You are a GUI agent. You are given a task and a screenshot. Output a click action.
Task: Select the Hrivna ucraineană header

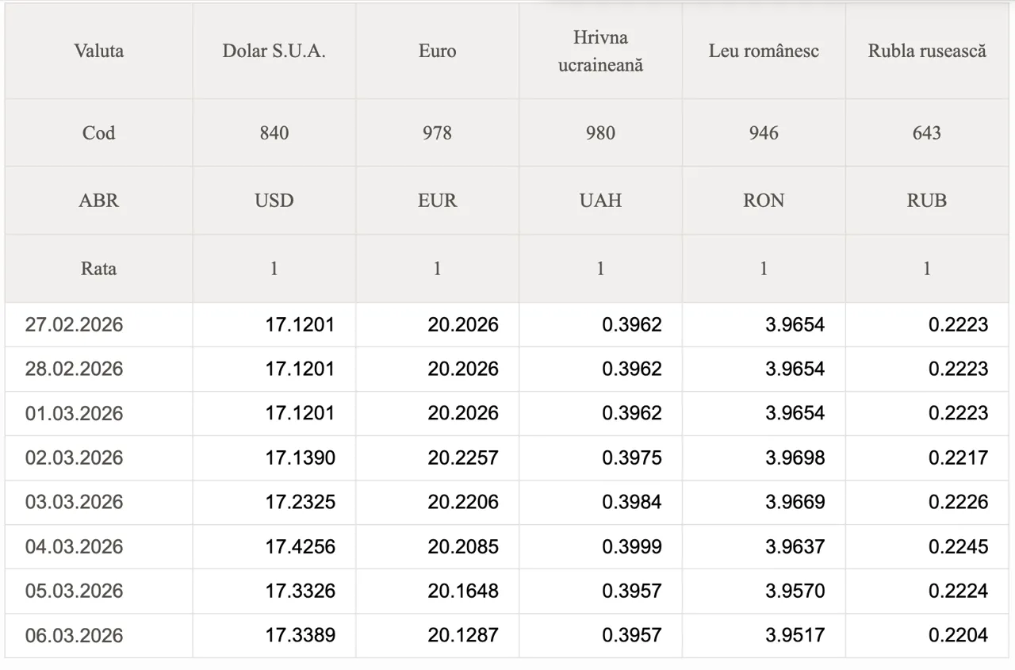(x=600, y=51)
